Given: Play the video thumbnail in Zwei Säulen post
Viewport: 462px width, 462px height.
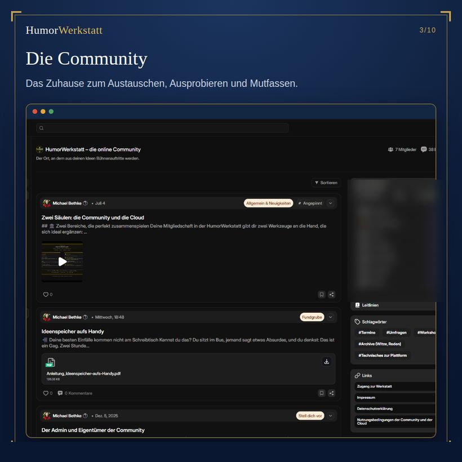Looking at the screenshot, I should [62, 261].
